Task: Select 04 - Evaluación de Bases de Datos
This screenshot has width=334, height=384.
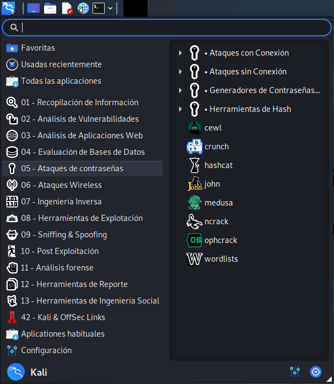Action: click(82, 152)
